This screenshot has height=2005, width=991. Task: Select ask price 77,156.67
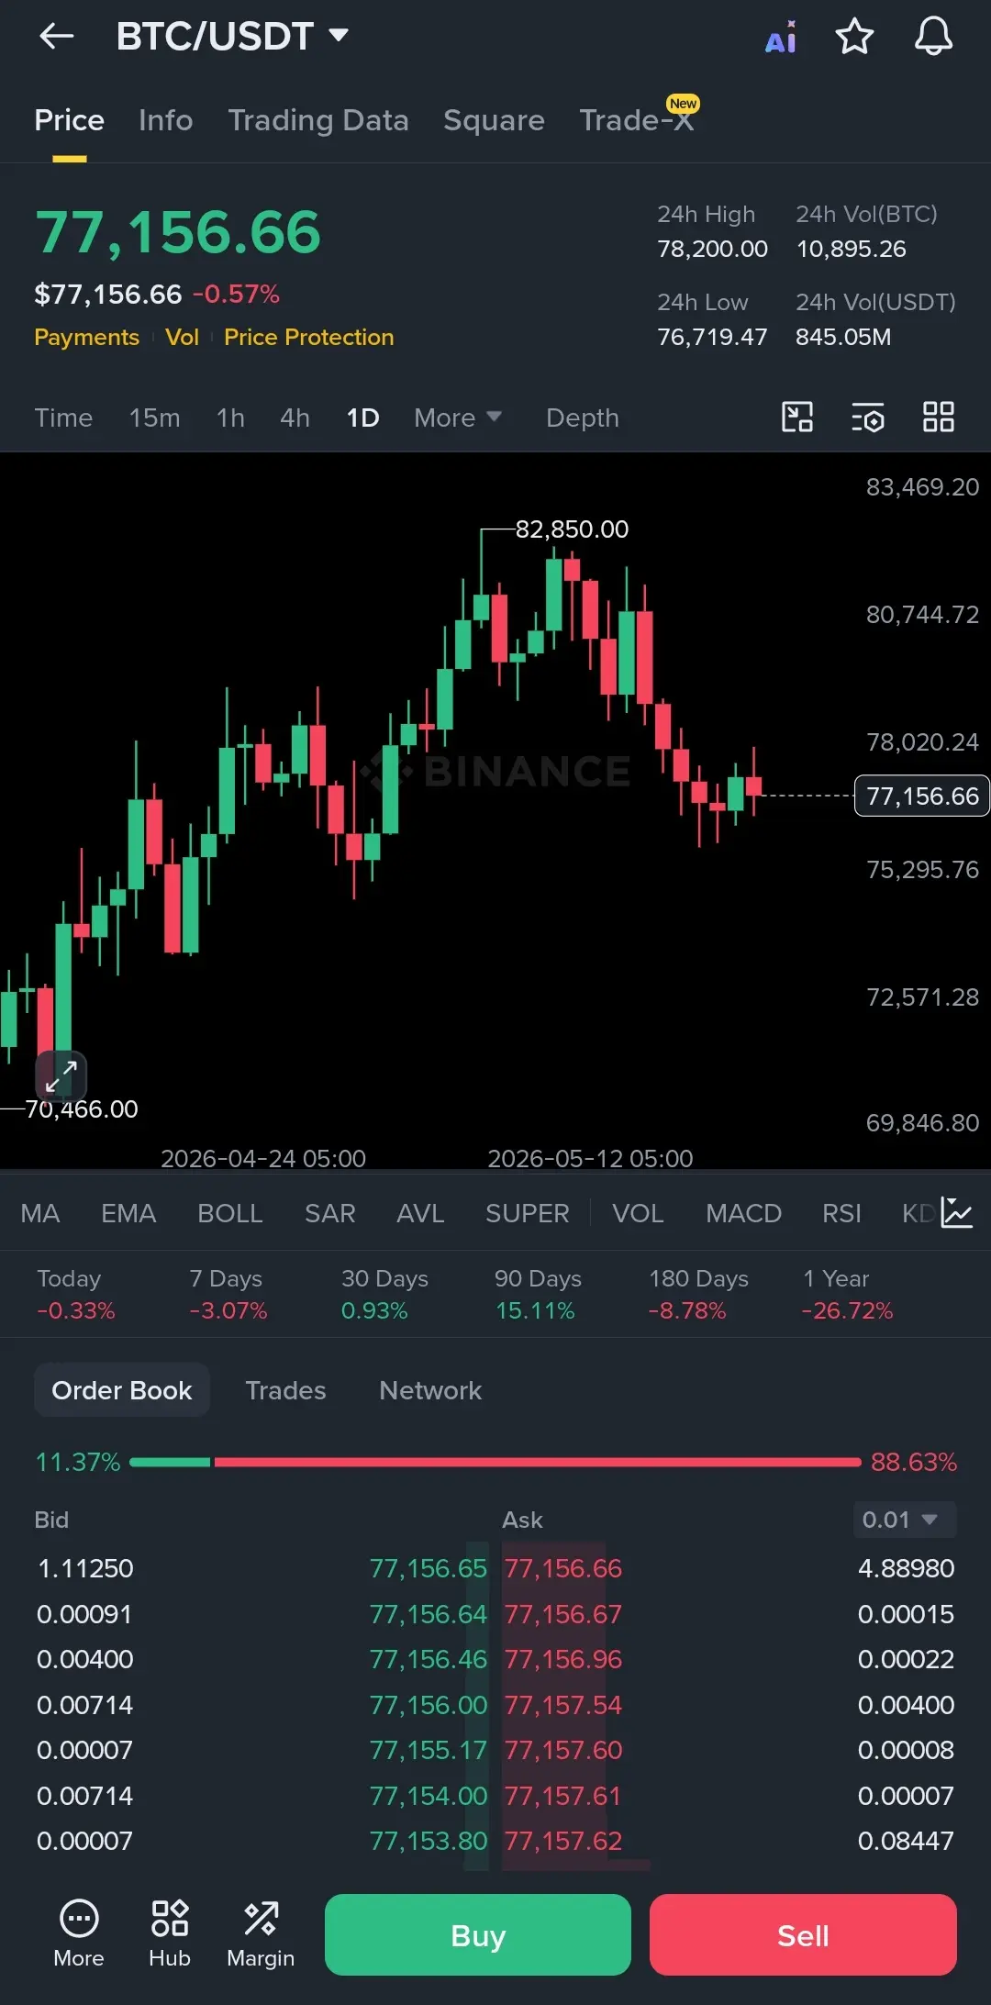pyautogui.click(x=563, y=1614)
